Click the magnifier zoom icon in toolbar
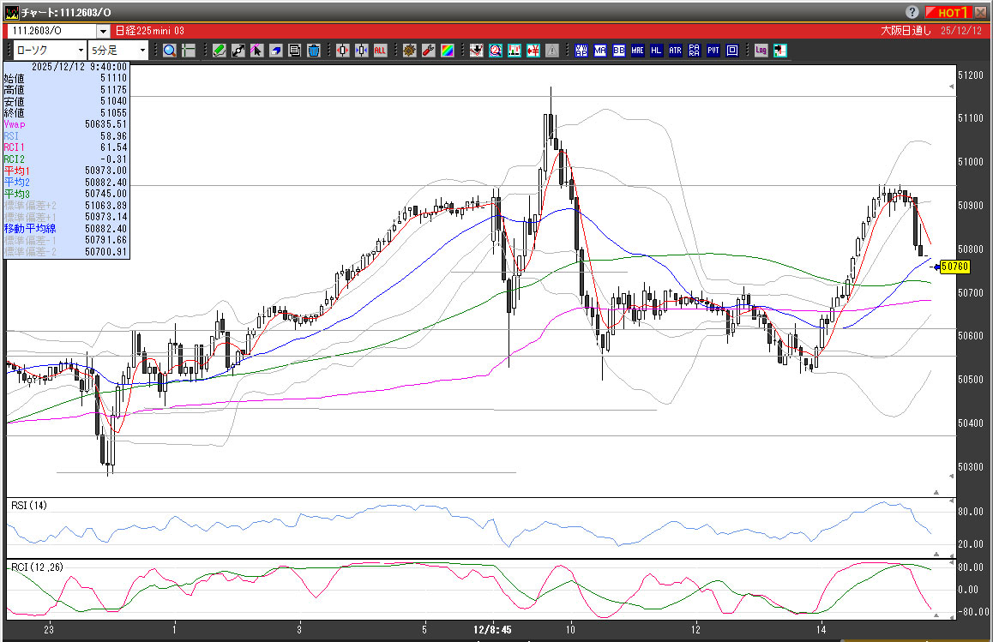The image size is (993, 642). [x=169, y=51]
